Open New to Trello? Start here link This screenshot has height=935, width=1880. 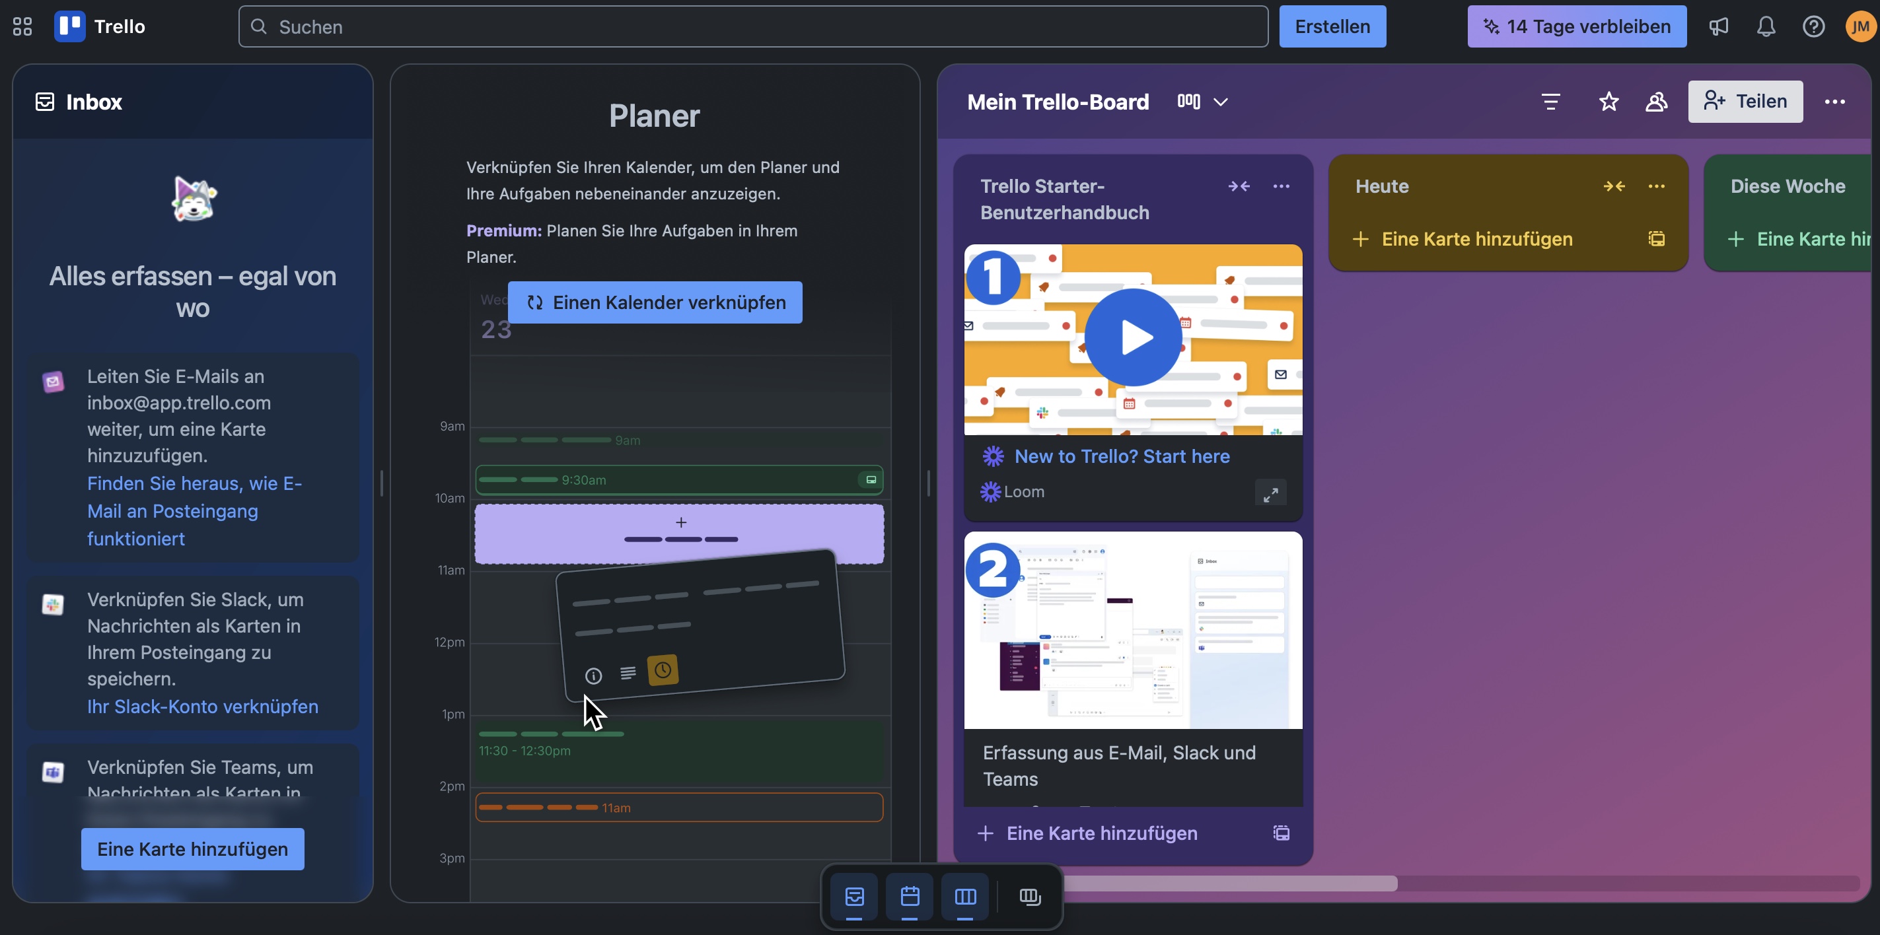point(1122,456)
